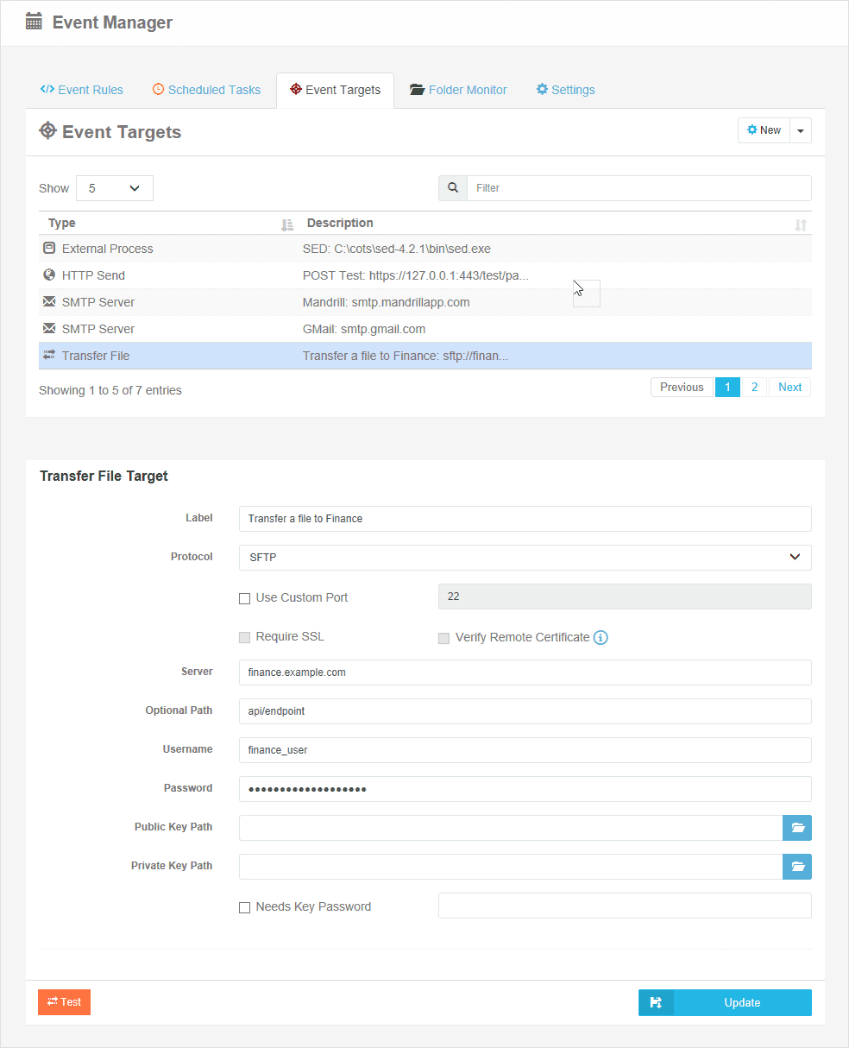Screen dimensions: 849x1048
Task: Open the Protocol SFTP dropdown
Action: coord(525,558)
